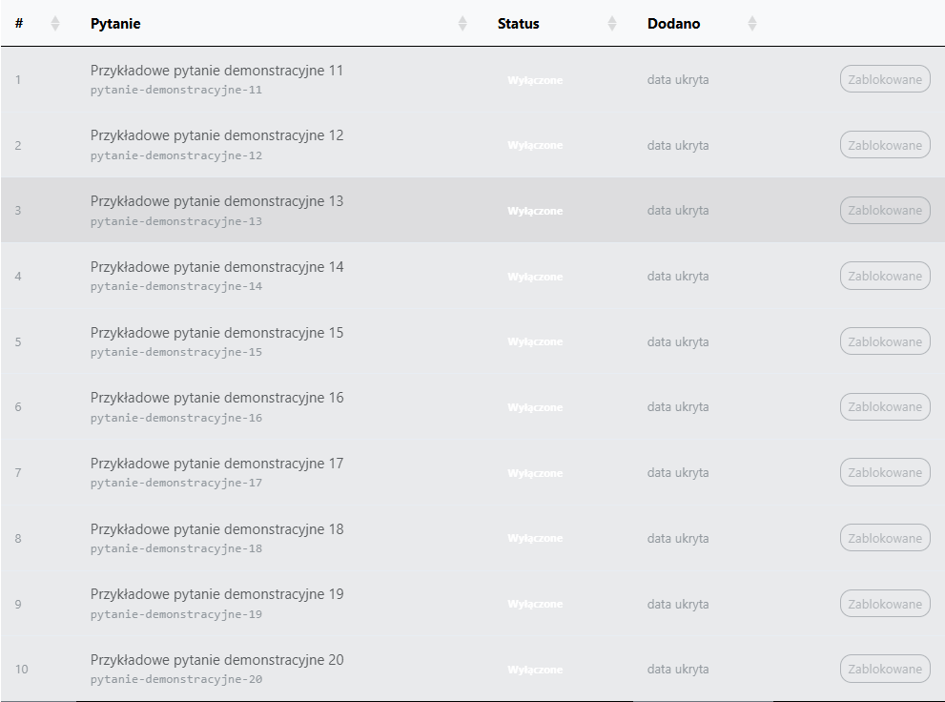Open 'Przykładowe pytanie demonstracyjne 14' title
This screenshot has width=945, height=702.
click(x=217, y=267)
